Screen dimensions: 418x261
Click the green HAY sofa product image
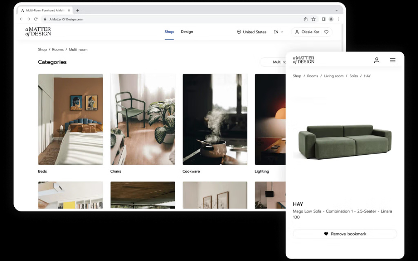[345, 142]
